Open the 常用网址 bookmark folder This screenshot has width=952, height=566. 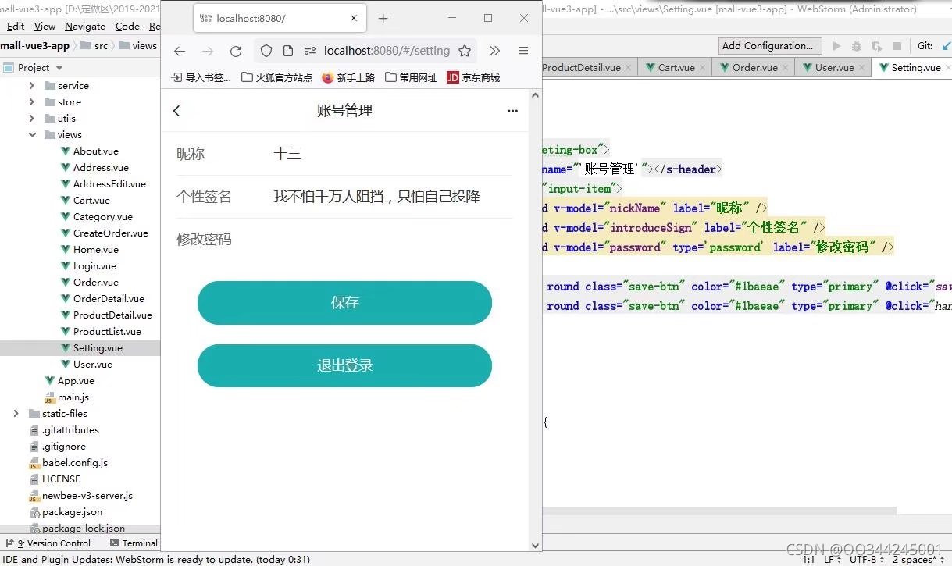click(x=412, y=77)
